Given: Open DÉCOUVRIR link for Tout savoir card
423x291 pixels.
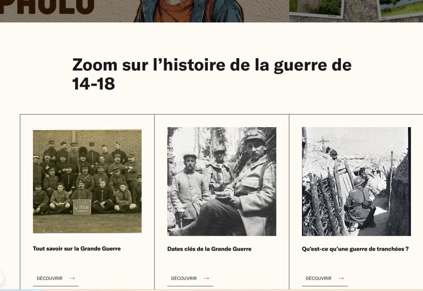Looking at the screenshot, I should pos(56,279).
